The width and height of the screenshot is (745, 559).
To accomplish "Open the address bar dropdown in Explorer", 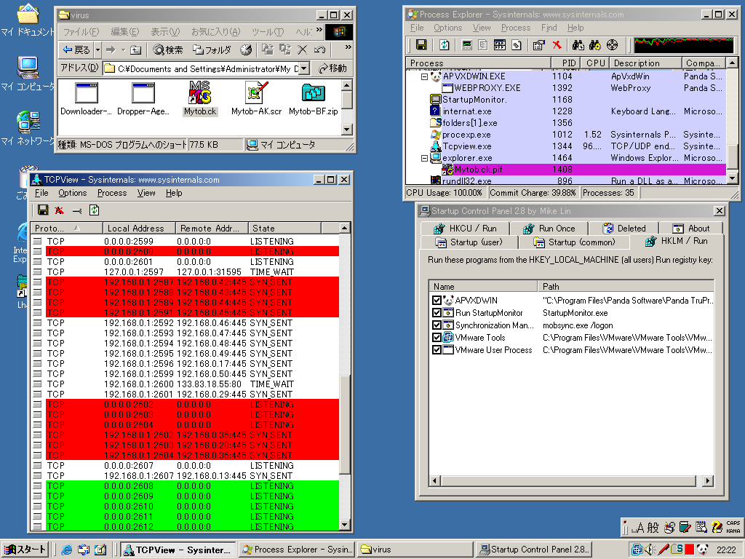I will pyautogui.click(x=303, y=68).
